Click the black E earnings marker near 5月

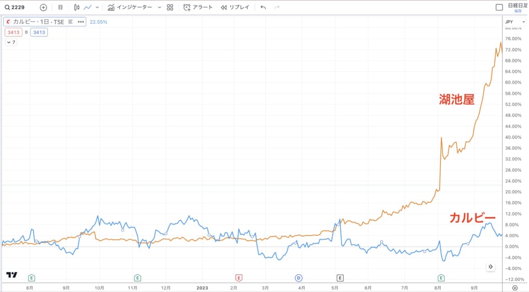340,278
